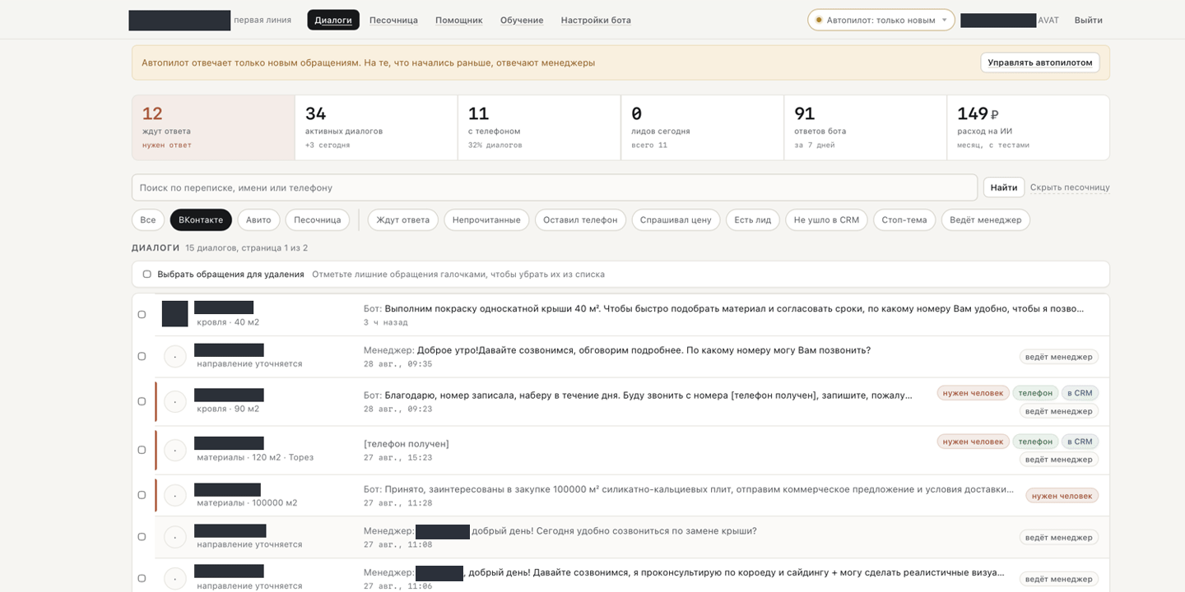Expand the Автопилот: только новым dropdown

coord(881,20)
